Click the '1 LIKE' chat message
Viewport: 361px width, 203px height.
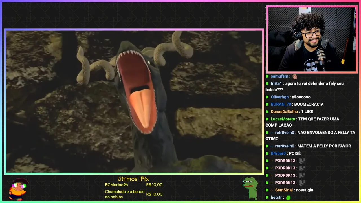pyautogui.click(x=307, y=112)
